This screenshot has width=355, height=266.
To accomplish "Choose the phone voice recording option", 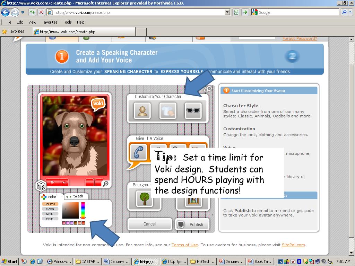I will click(138, 152).
